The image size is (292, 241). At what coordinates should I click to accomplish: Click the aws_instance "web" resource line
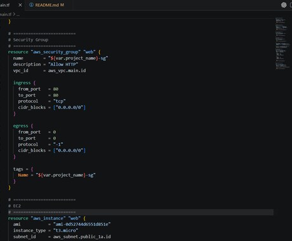coord(47,218)
